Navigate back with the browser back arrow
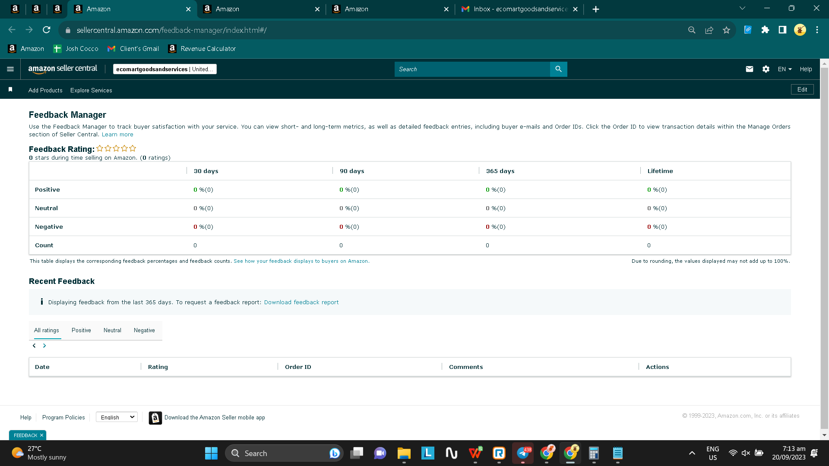The image size is (829, 466). 12,30
